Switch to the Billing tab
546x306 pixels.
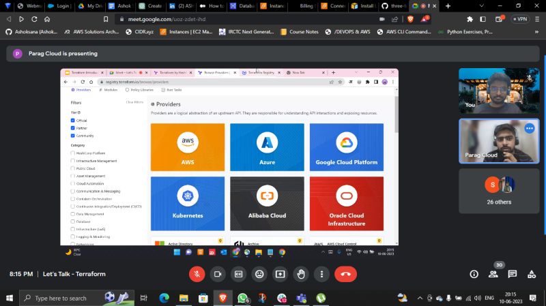coord(303,6)
